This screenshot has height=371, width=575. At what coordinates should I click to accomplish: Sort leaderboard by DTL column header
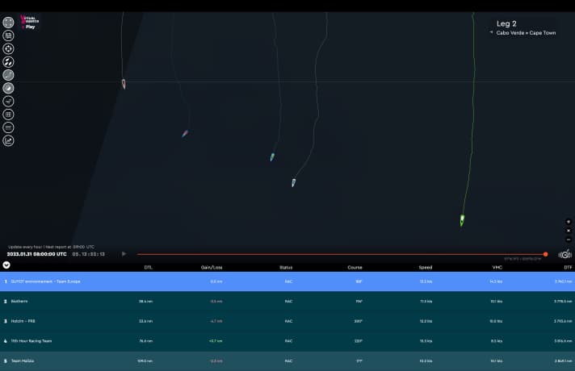(148, 267)
